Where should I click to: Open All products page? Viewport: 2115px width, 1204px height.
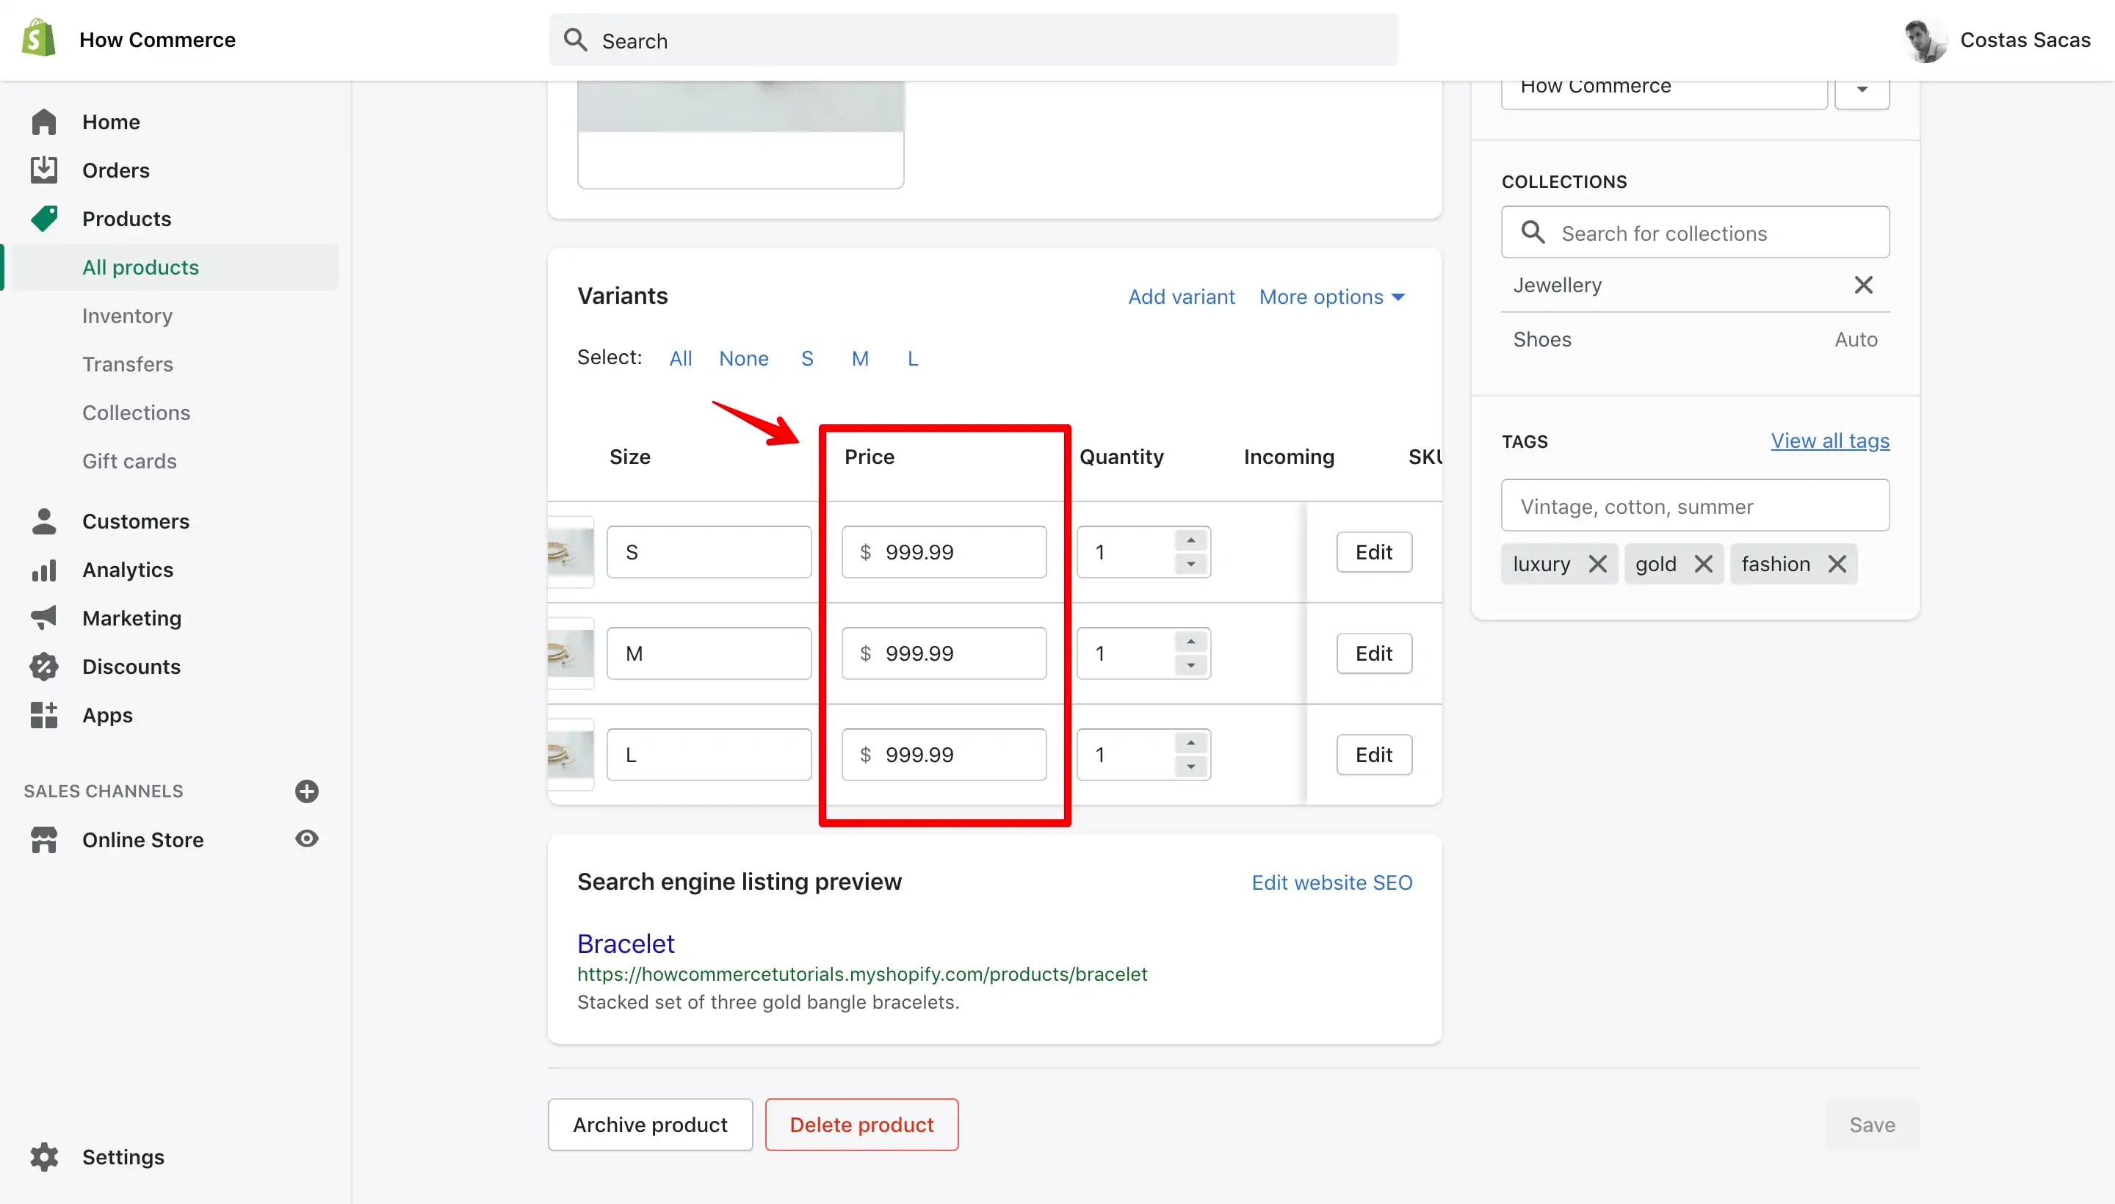click(140, 267)
